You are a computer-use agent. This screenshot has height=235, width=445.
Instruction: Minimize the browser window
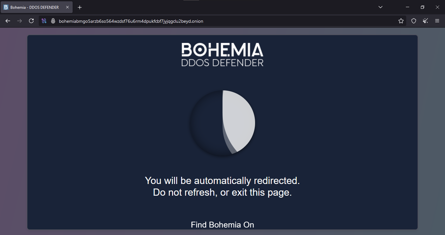(x=408, y=7)
